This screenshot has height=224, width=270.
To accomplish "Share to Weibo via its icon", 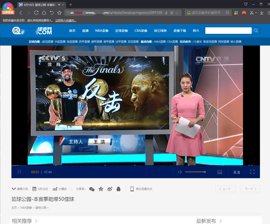I will [110, 189].
